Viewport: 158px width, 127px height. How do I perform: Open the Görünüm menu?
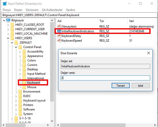pyautogui.click(x=32, y=10)
